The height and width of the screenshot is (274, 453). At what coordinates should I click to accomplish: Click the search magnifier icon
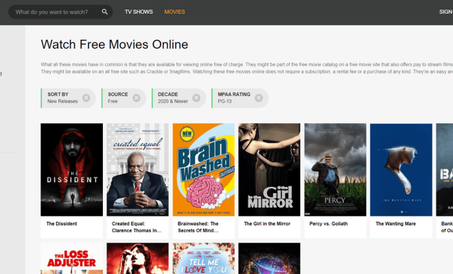click(104, 12)
